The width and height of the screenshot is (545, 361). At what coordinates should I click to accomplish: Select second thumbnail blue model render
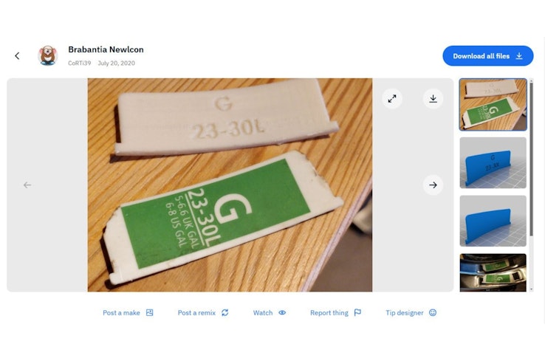tap(493, 162)
